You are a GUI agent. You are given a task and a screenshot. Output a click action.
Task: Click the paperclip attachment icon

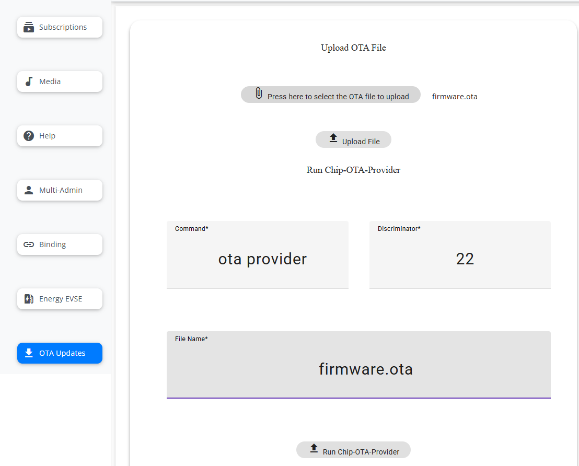tap(259, 94)
